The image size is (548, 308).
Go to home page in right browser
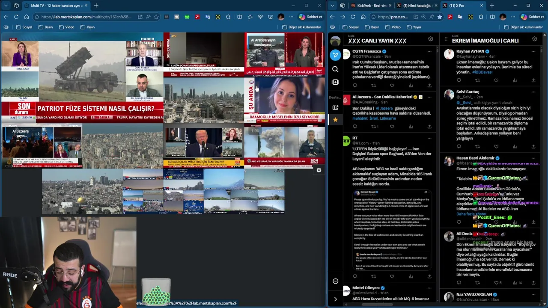363,17
